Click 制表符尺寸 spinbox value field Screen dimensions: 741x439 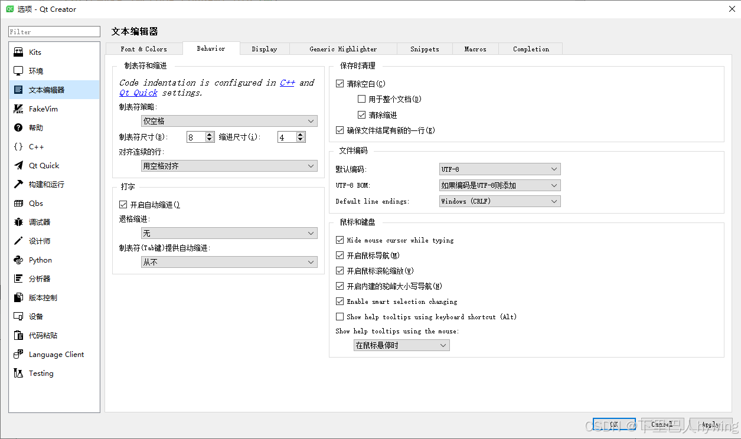[x=195, y=137]
